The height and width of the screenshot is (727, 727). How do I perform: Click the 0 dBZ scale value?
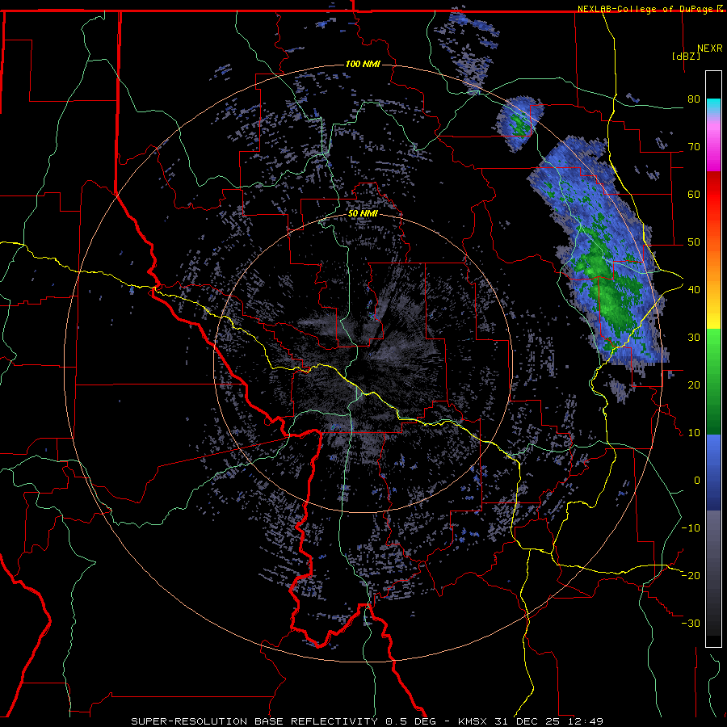point(697,481)
